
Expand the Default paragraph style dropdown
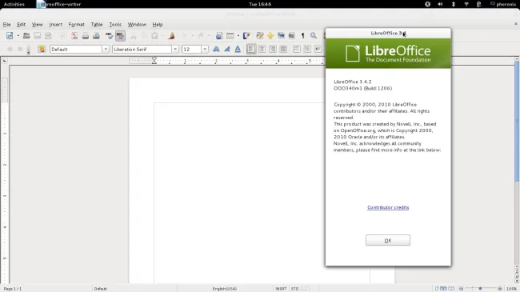tap(106, 49)
